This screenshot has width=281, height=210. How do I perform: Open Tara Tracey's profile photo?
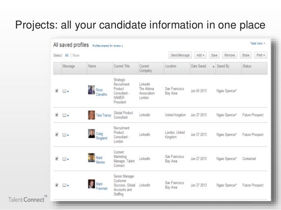(91, 115)
